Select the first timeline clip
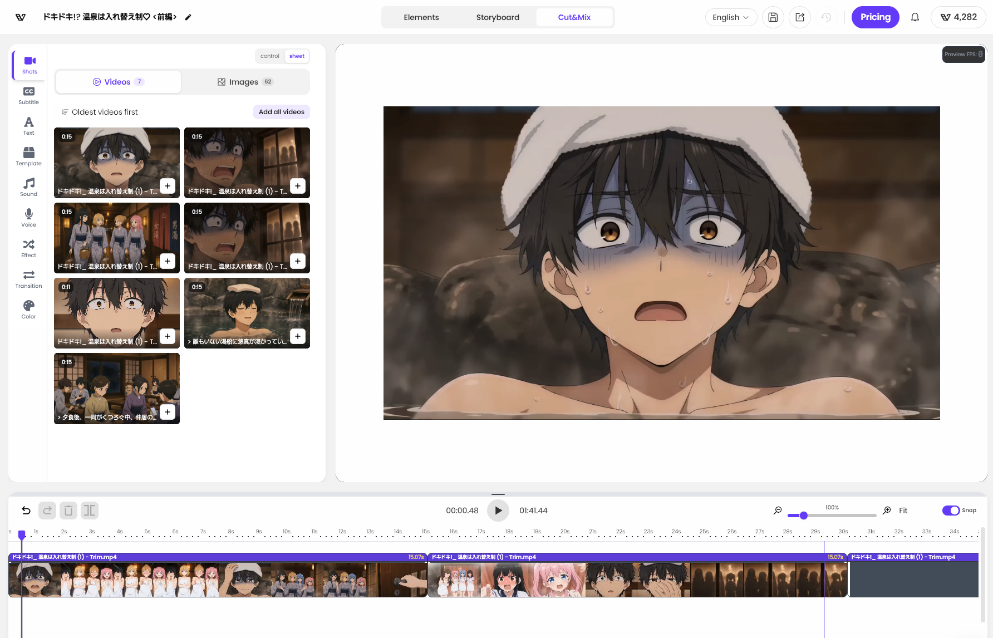 click(x=218, y=575)
